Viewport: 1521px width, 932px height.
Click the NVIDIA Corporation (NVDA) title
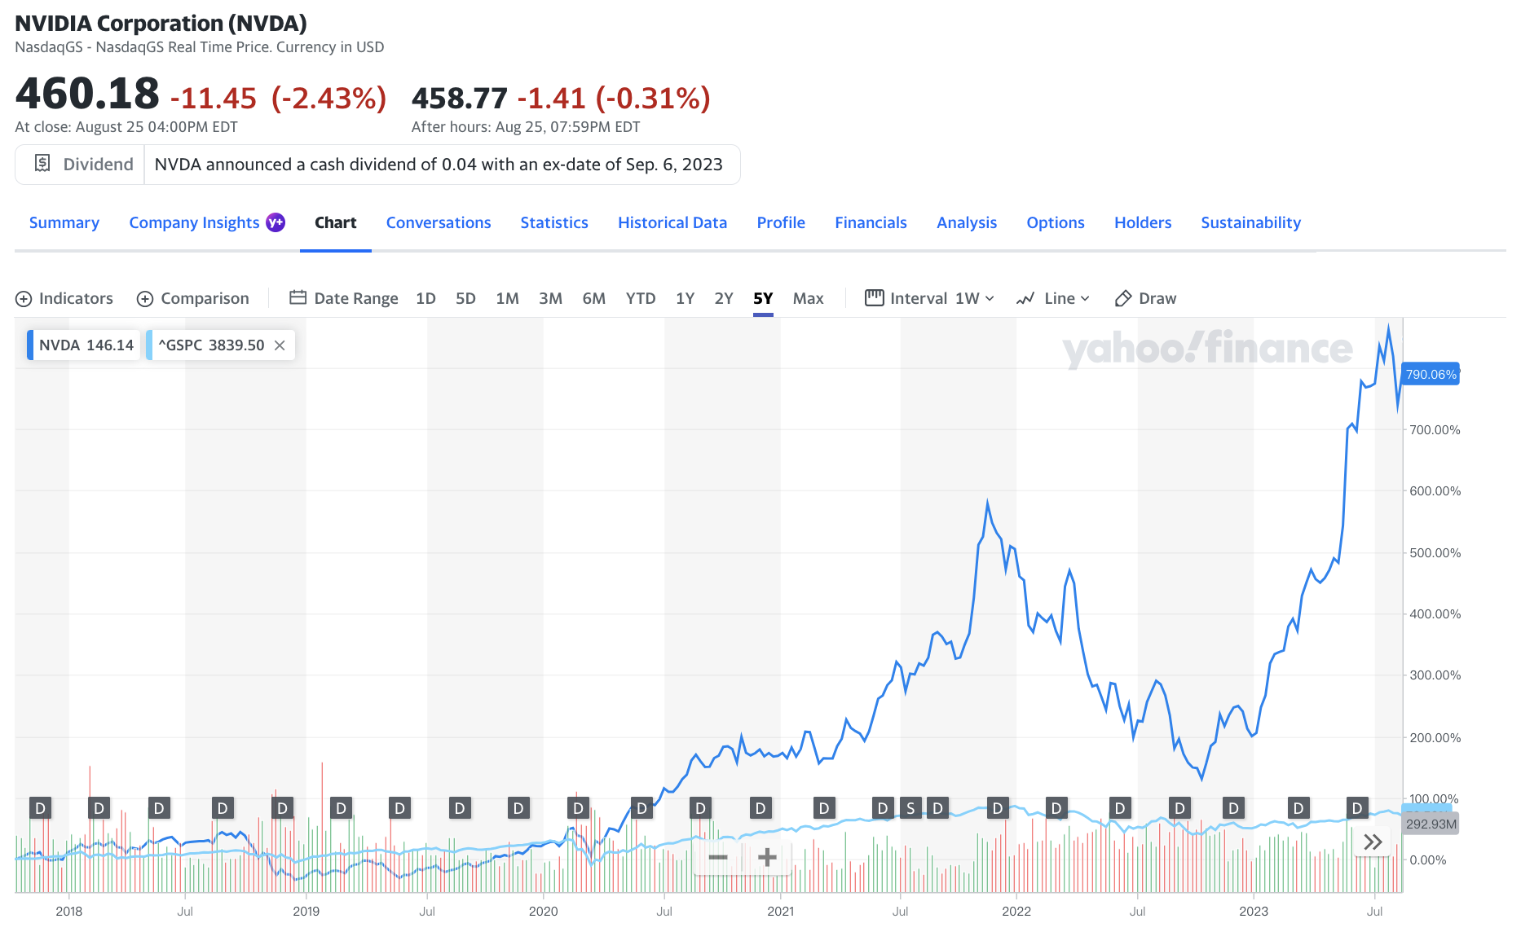point(161,23)
